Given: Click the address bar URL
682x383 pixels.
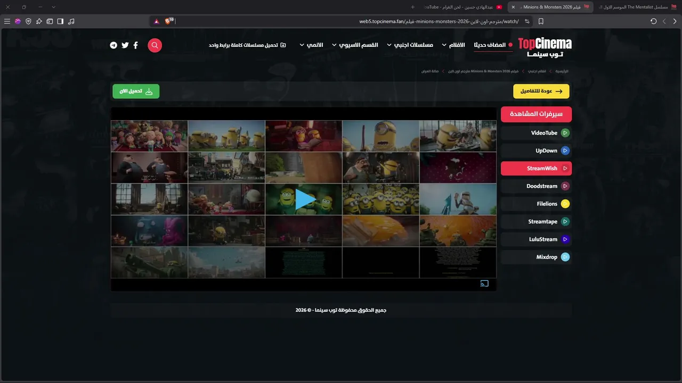Looking at the screenshot, I should [x=439, y=21].
